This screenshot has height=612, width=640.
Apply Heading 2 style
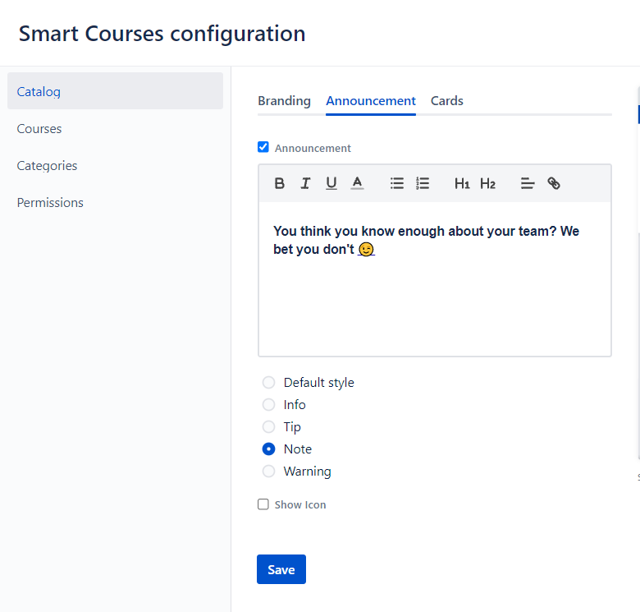(x=488, y=183)
